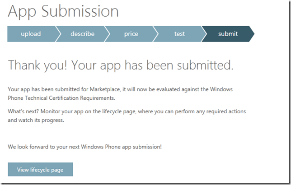This screenshot has width=291, height=185.
Task: Click the 'What's next? Monitor your app' paragraph
Action: tap(127, 116)
